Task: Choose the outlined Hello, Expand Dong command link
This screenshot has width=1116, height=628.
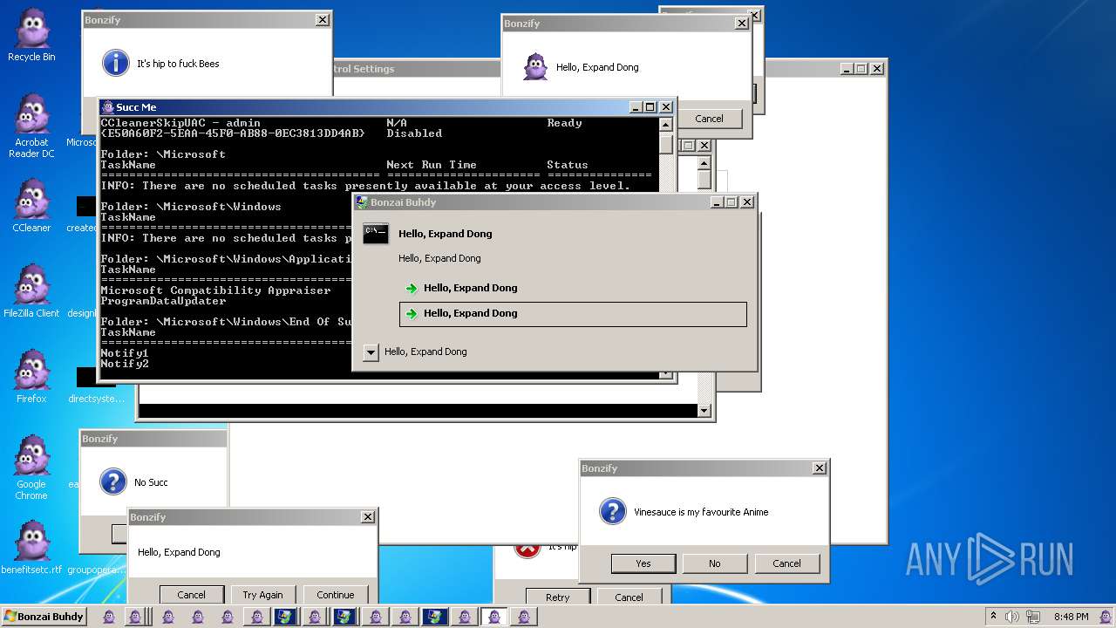Action: pos(573,314)
